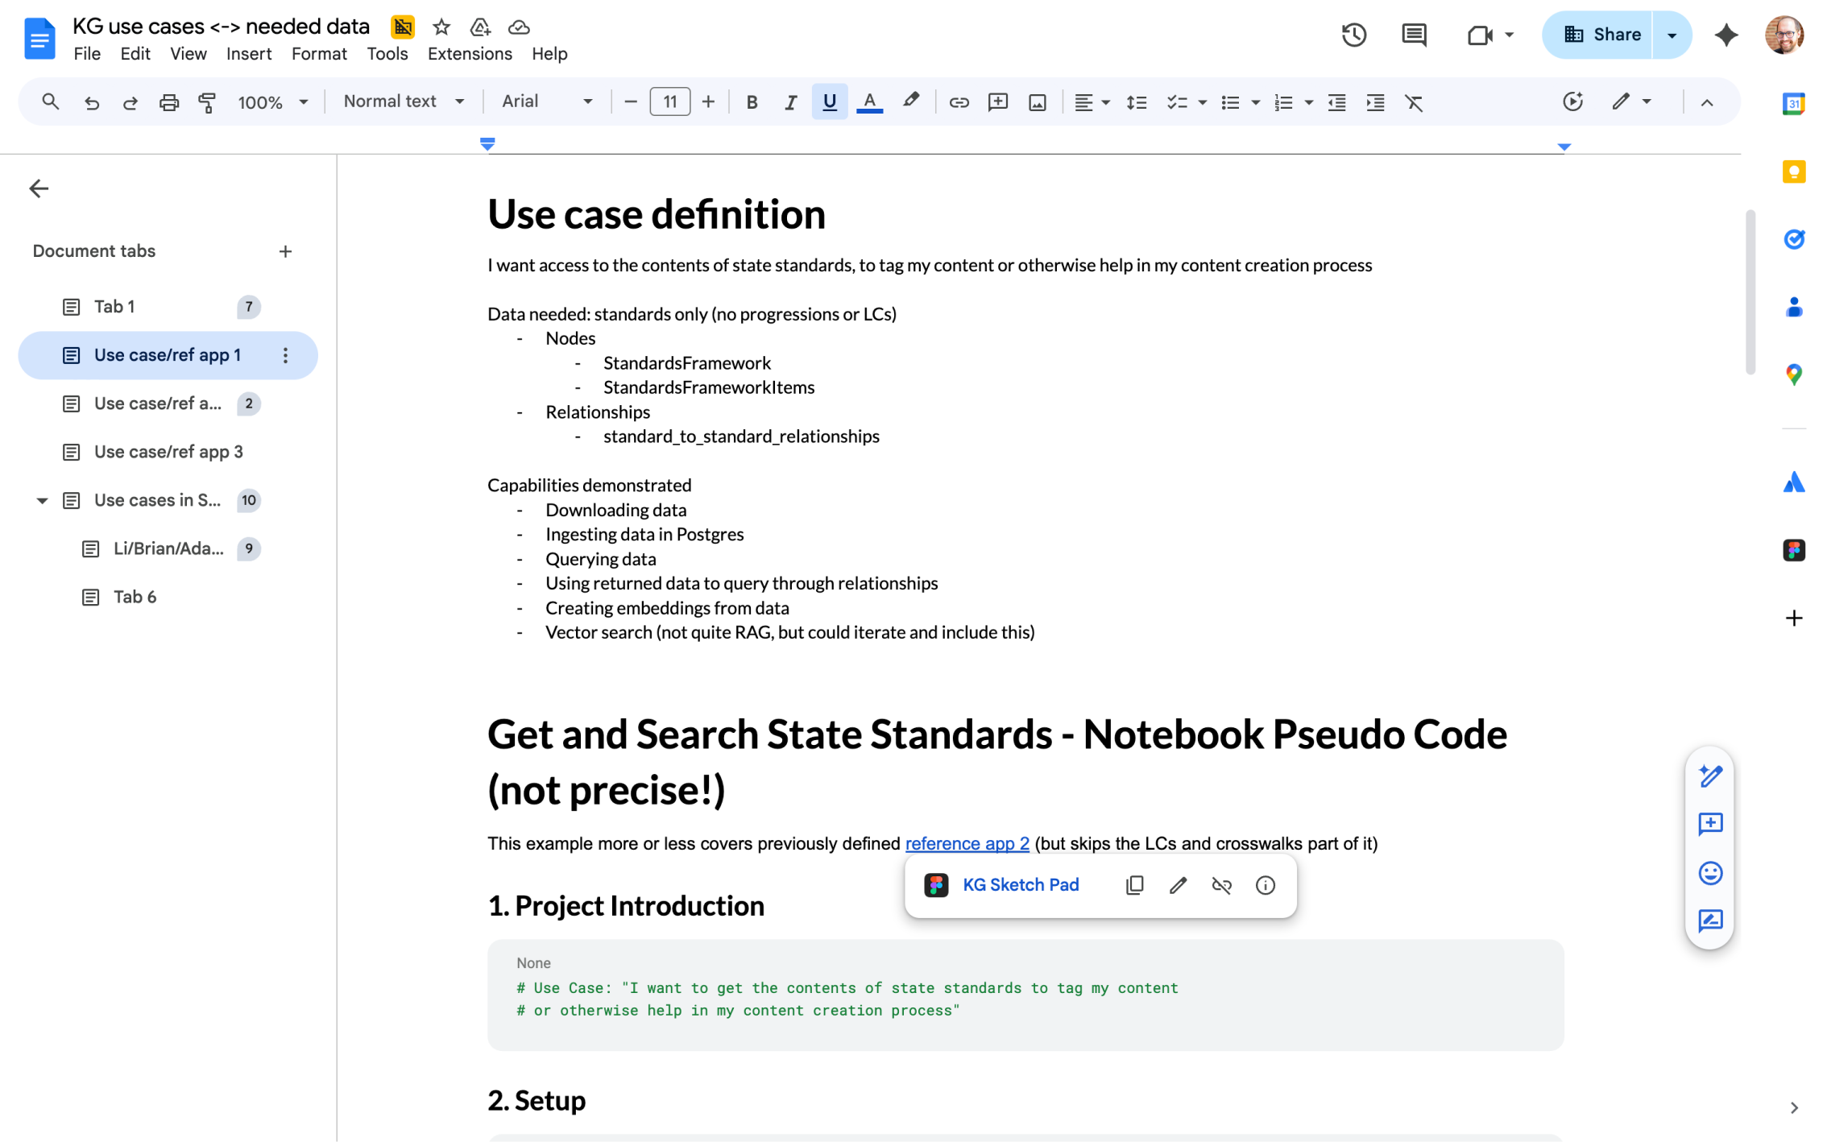Click the font size input field

point(669,102)
